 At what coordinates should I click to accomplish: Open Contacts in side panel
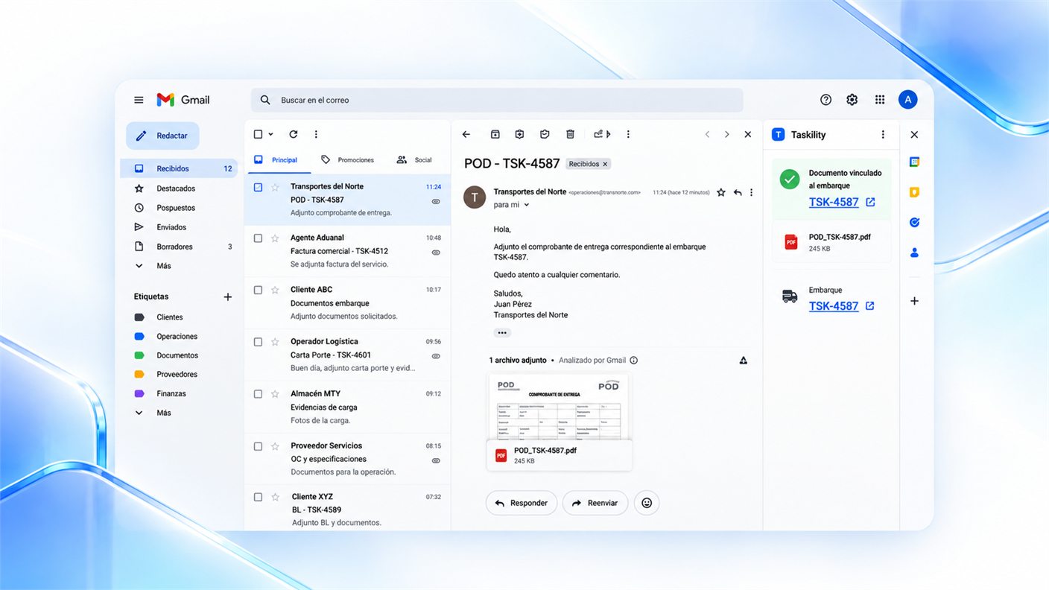(x=914, y=253)
